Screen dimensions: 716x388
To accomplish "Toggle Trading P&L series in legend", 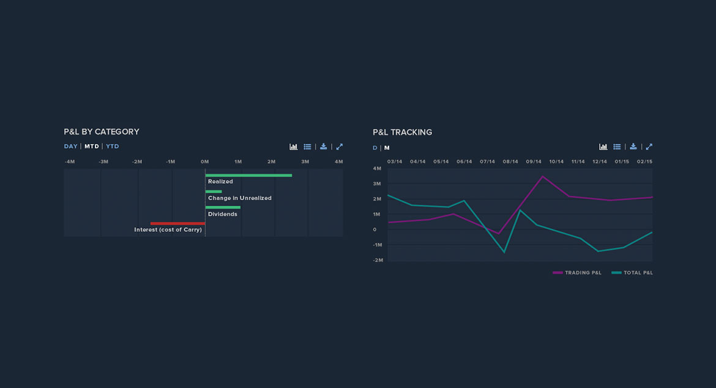I will [x=577, y=273].
